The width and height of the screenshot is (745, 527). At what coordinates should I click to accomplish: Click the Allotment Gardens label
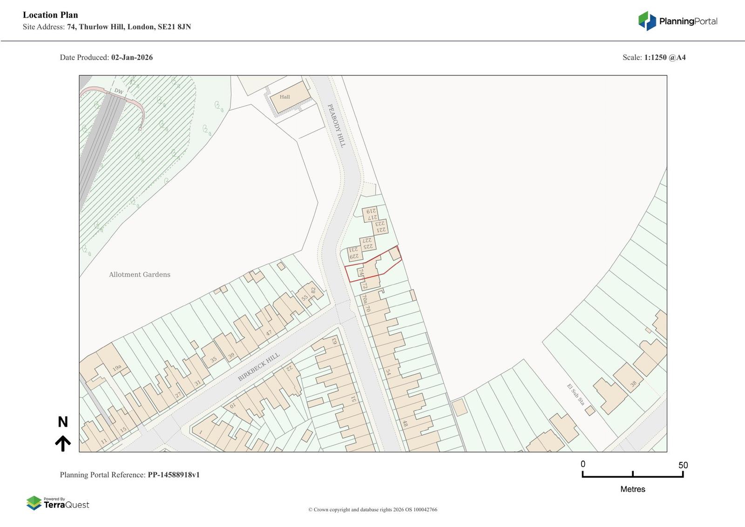(x=140, y=275)
